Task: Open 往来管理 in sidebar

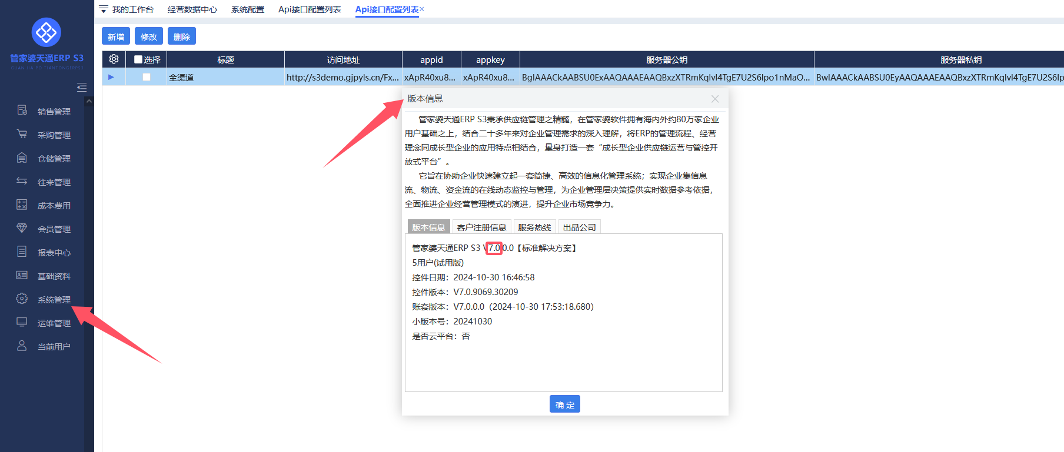Action: (54, 182)
